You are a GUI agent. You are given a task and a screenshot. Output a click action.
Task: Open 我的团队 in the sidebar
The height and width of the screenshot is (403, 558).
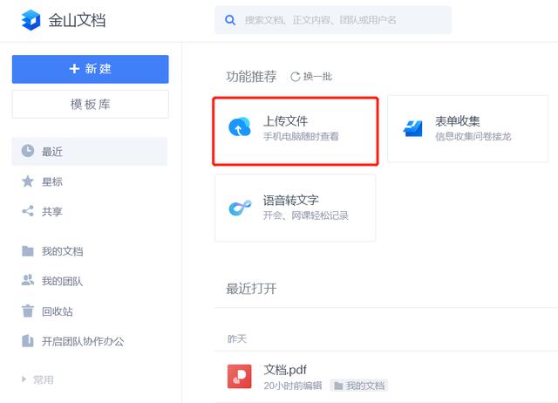[62, 281]
